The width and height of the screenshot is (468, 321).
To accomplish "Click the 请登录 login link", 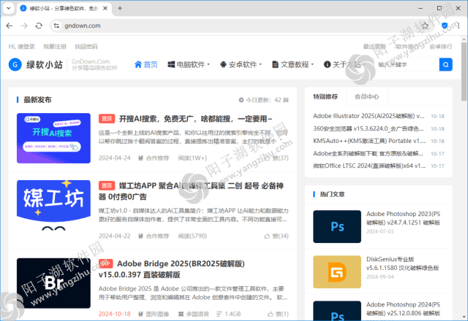I will 26,47.
